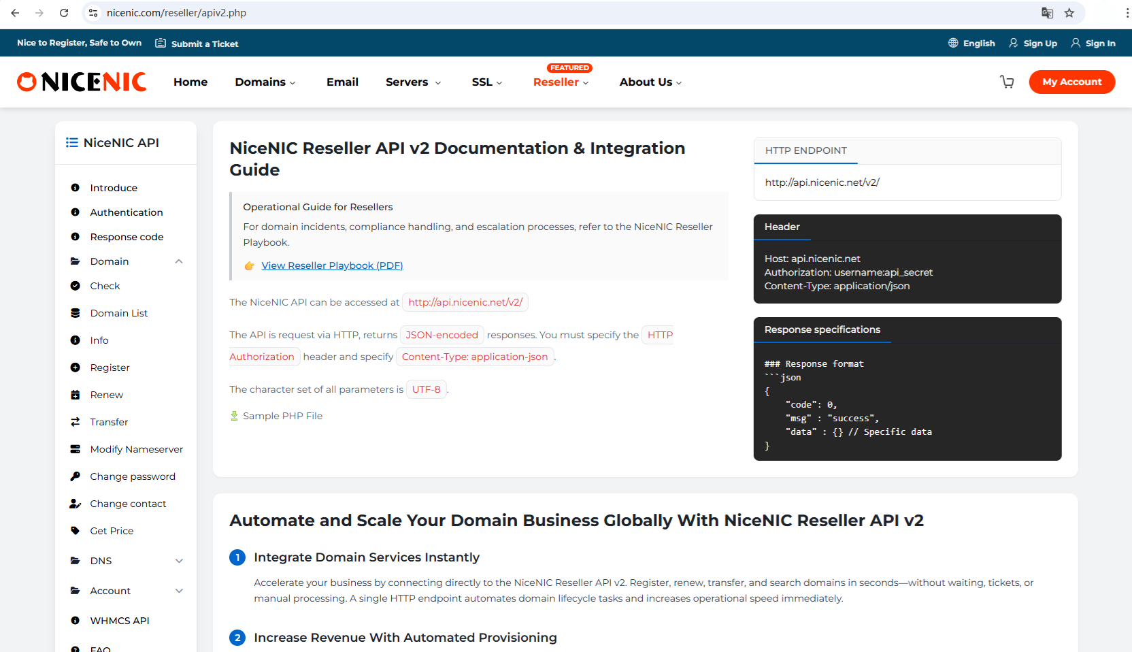Click the Increase Revenue With Automated Provisioning heading

405,638
